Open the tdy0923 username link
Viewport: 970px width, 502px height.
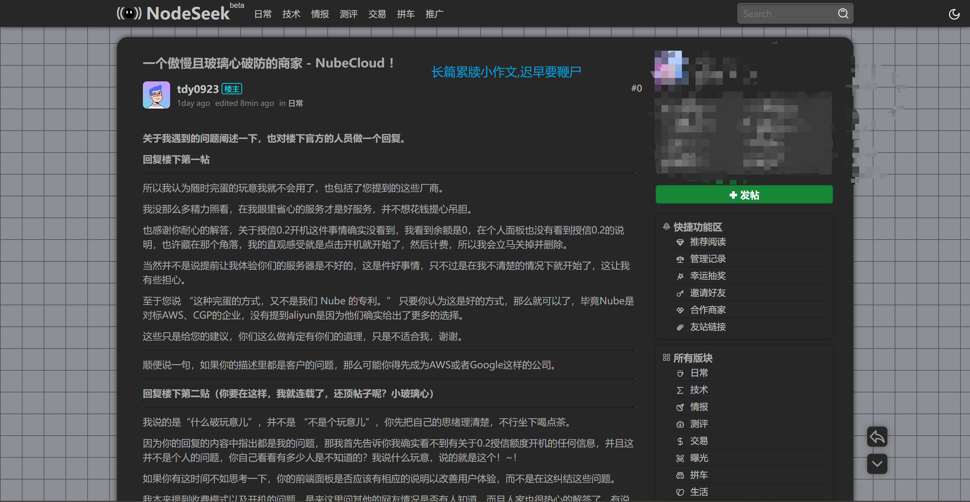point(198,89)
